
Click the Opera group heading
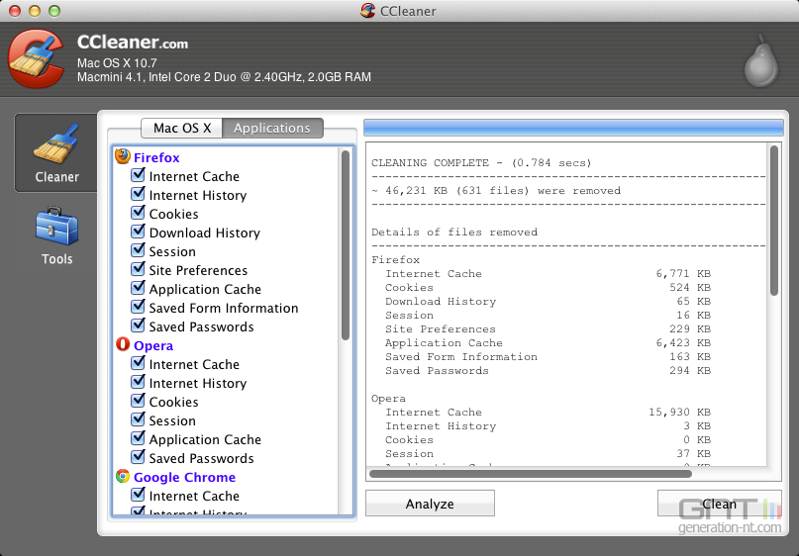pos(153,345)
